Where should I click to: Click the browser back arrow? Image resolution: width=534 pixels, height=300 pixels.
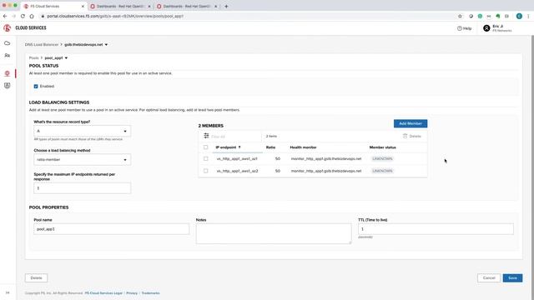click(5, 16)
